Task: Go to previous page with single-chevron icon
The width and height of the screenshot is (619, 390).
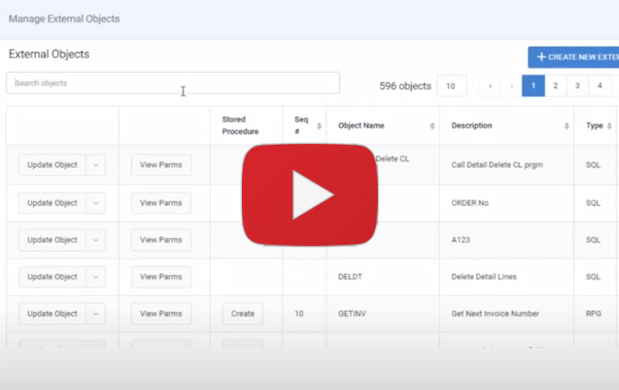Action: pyautogui.click(x=512, y=86)
